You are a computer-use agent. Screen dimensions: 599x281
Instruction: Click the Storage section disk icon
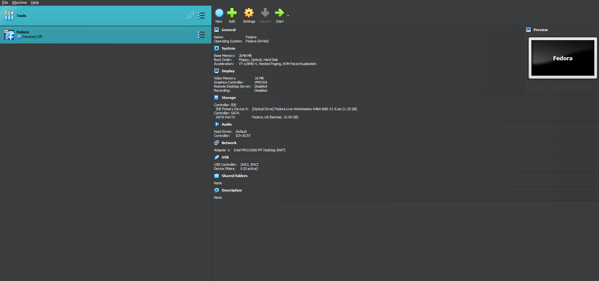(x=216, y=98)
